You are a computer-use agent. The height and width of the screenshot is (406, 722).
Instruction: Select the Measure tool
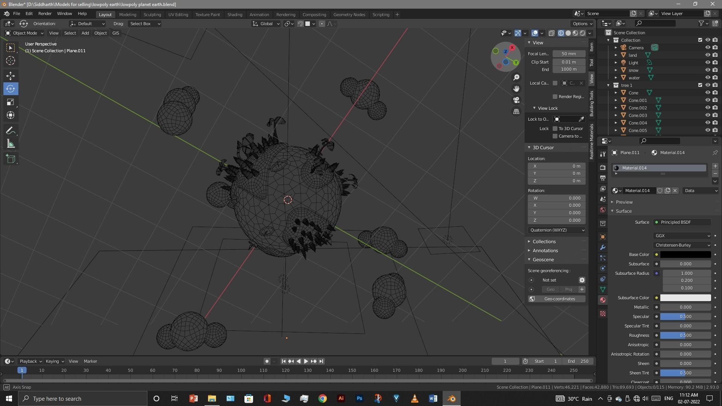(11, 144)
